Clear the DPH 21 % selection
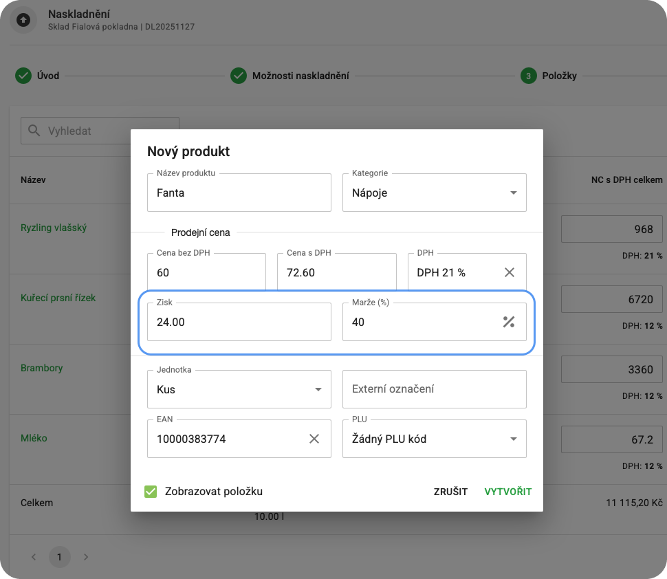Screen dimensions: 667x579 click(510, 272)
